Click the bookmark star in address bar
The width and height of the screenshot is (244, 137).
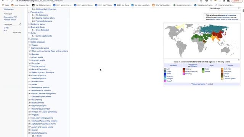coord(201,1)
